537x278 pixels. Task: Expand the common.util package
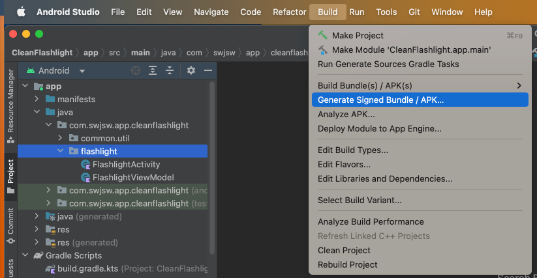pos(60,138)
